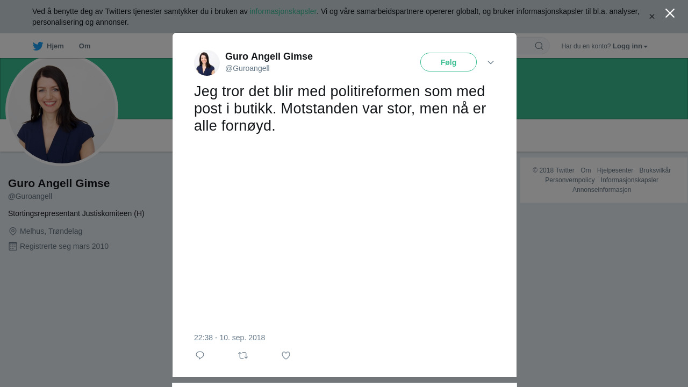Image resolution: width=688 pixels, height=387 pixels.
Task: Open the @Guroangell handle in tweet header
Action: click(247, 68)
